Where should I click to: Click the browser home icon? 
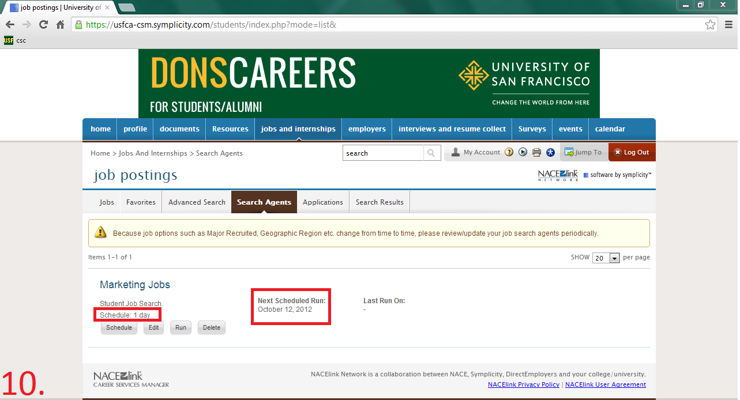click(x=60, y=25)
